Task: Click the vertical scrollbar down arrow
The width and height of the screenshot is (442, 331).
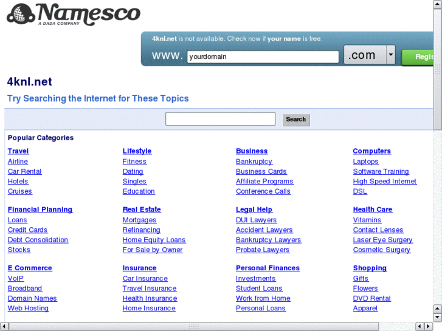Action: tap(437, 318)
